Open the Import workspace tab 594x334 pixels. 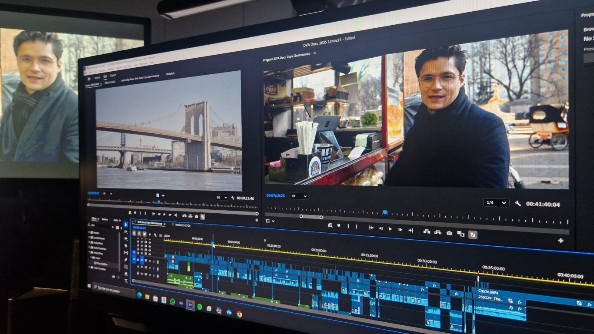tap(97, 77)
